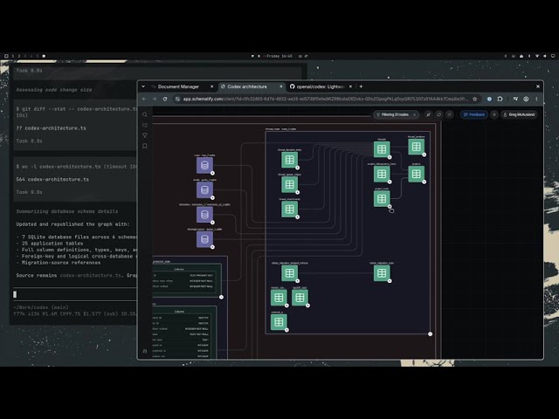The image size is (559, 419).
Task: Open the browser profile icon
Action: click(526, 99)
